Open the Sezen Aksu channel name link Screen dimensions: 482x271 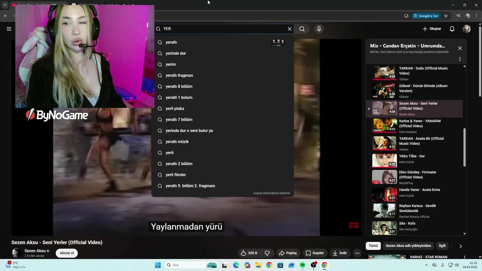[35, 251]
